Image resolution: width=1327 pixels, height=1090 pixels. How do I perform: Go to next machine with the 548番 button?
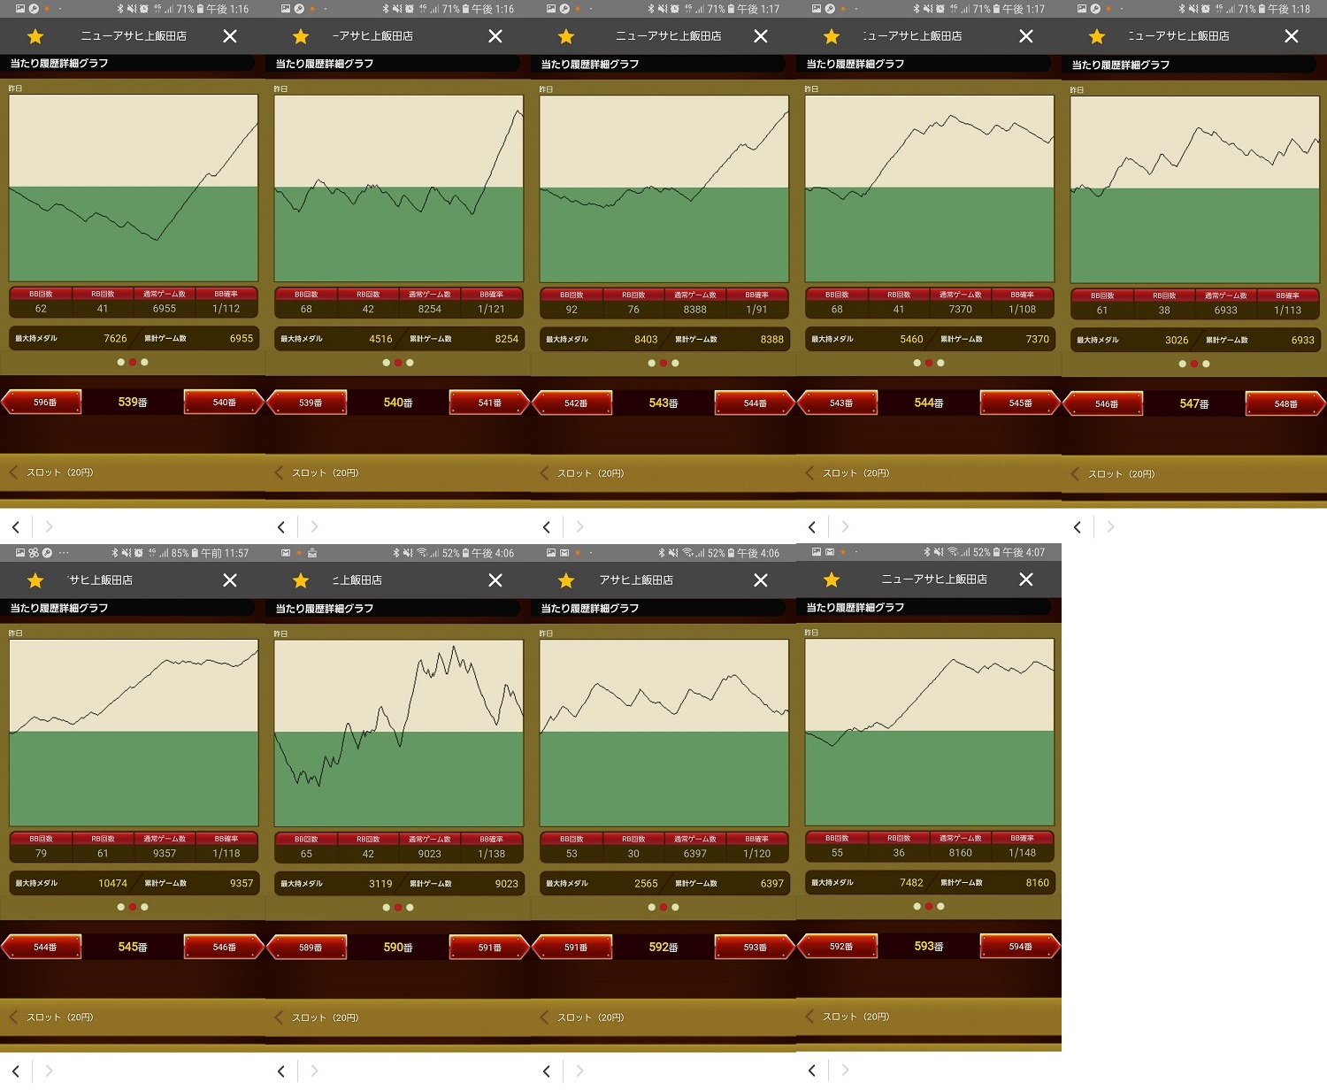point(1285,404)
